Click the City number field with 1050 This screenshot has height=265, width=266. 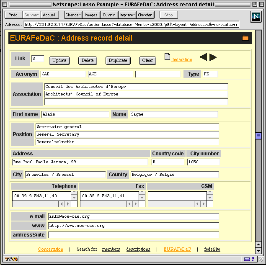[204, 162]
